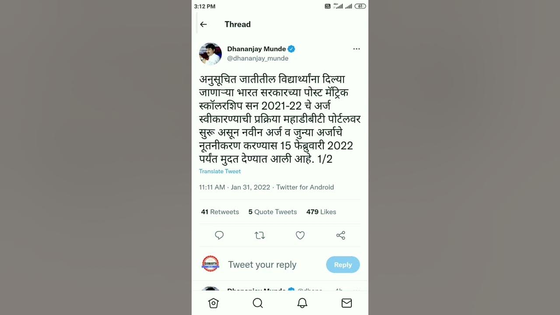This screenshot has width=560, height=315.
Task: Open the Home tab icon
Action: point(213,303)
